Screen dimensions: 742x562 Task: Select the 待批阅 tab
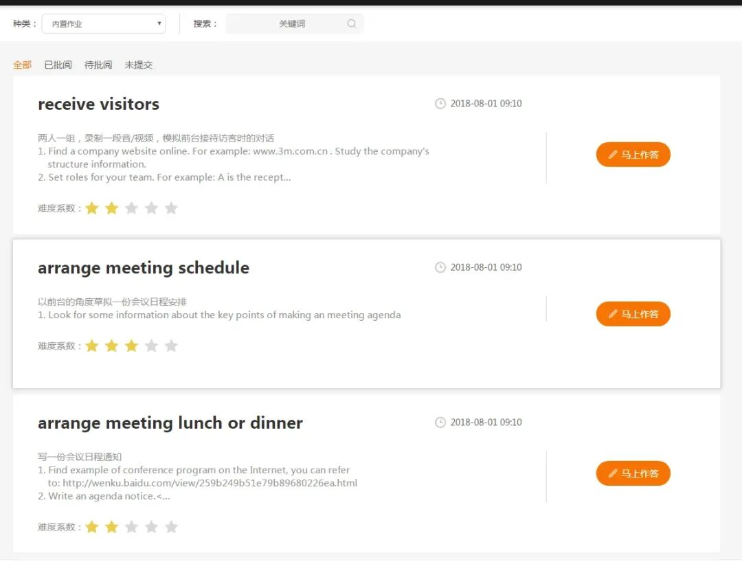(x=98, y=65)
